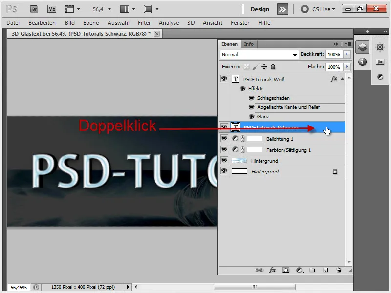Click the 56,45% zoom field in status bar
This screenshot has width=391, height=293.
19,287
